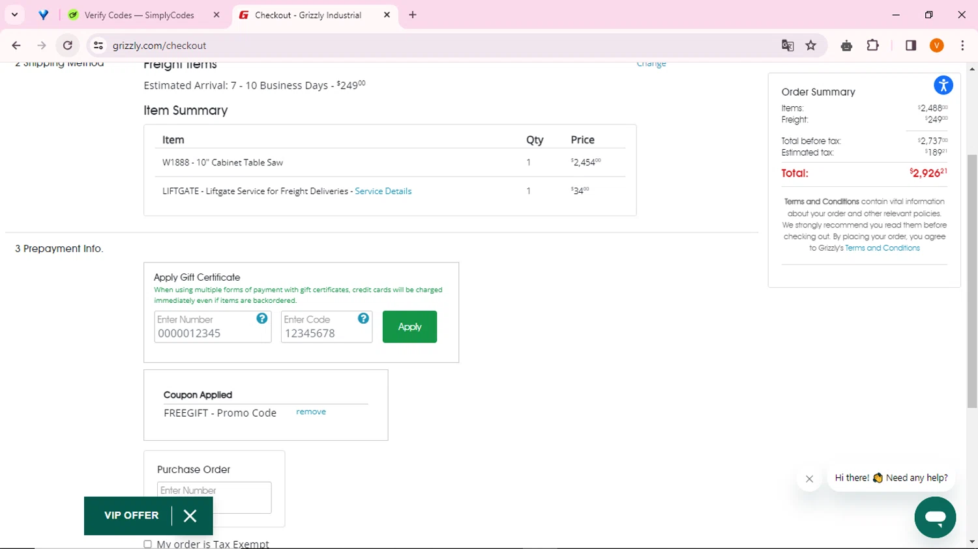This screenshot has height=549, width=978.
Task: Click the Purchase Order number field
Action: point(214,498)
